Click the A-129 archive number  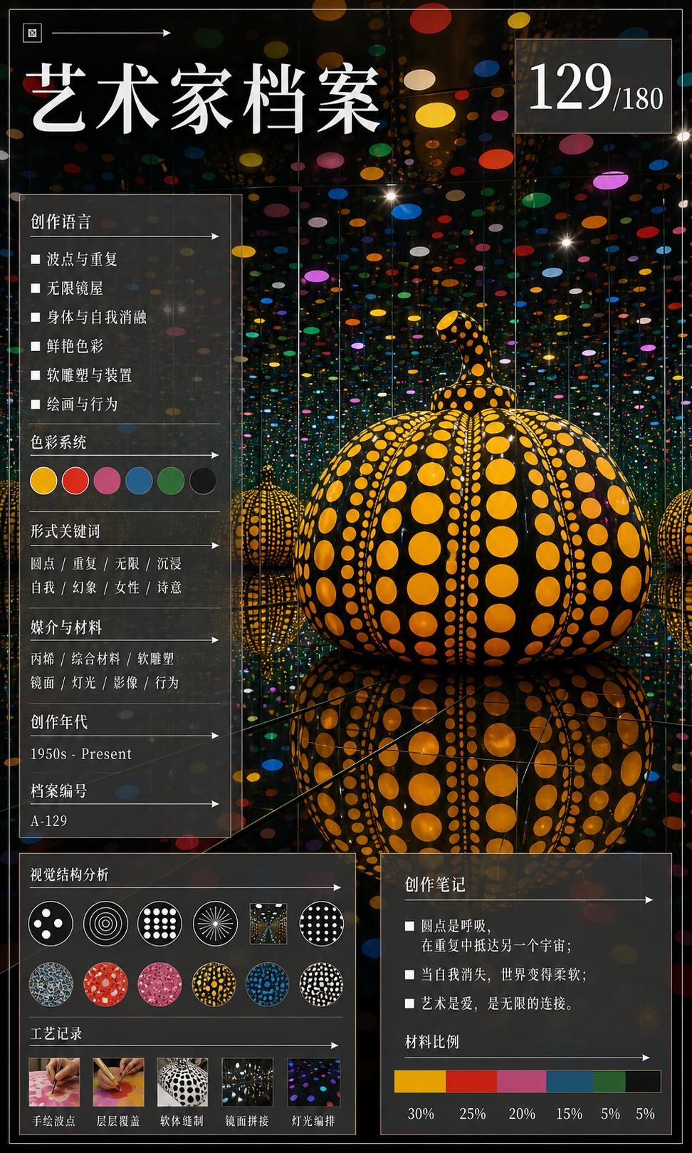point(49,821)
